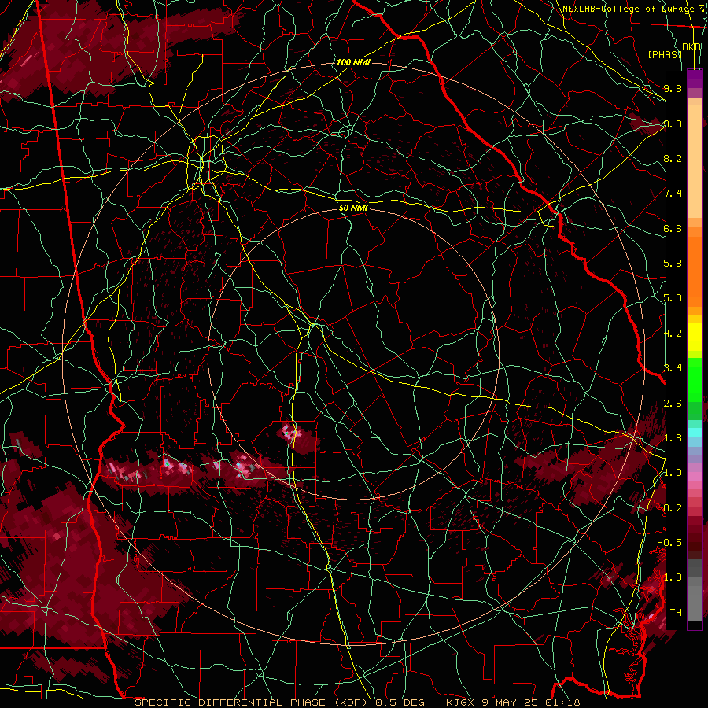This screenshot has width=708, height=708.
Task: Click the "7.4" value on the color scale
Action: tap(673, 194)
